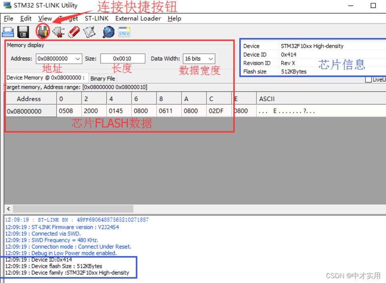Switch to the Binary File tab

103,78
